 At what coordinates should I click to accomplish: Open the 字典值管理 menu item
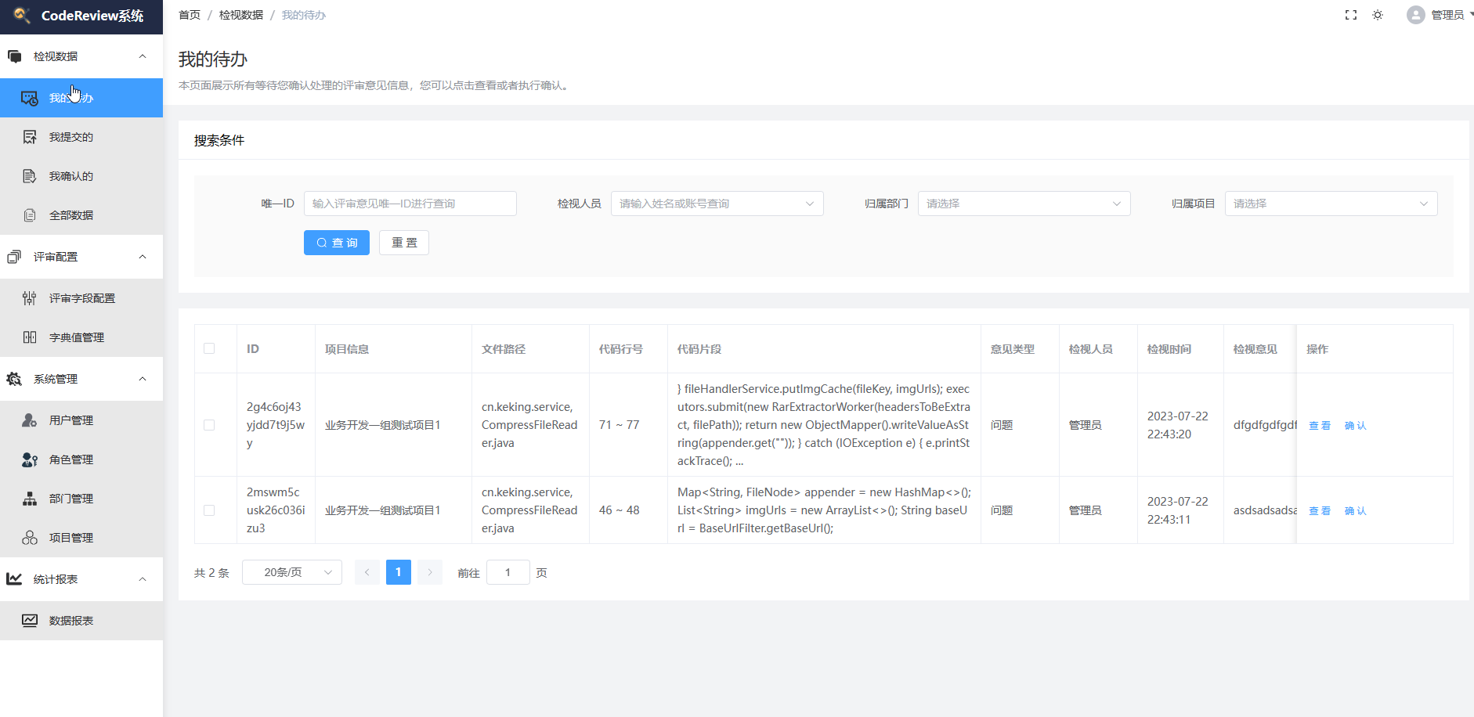77,337
